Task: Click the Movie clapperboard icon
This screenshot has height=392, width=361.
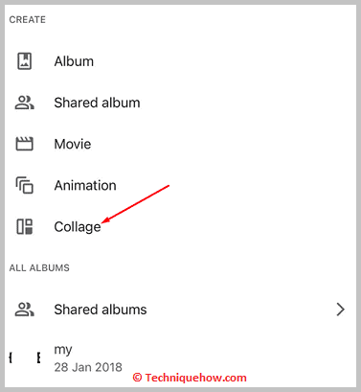Action: (24, 144)
